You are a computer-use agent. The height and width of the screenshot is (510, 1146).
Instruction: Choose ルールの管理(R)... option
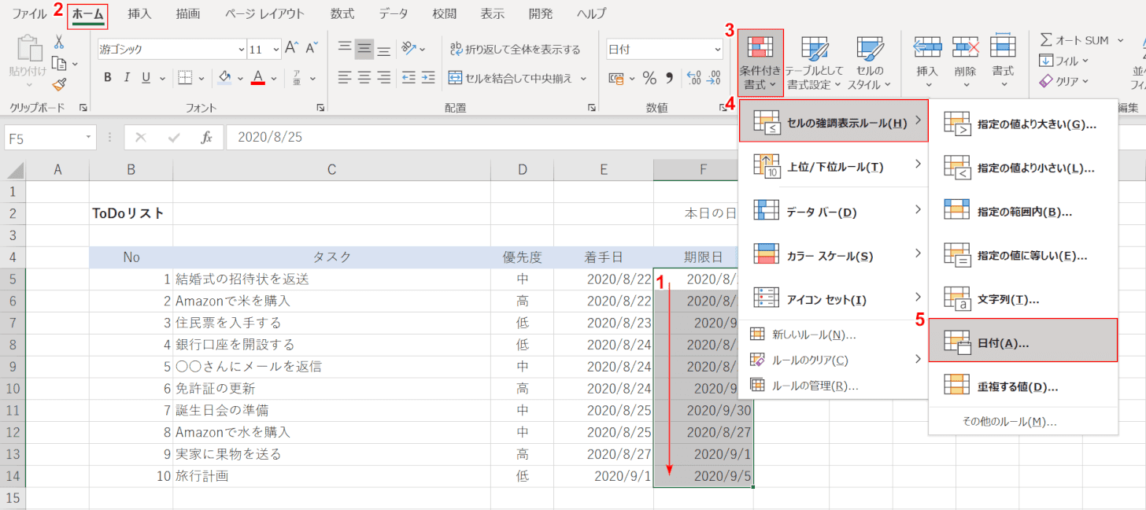click(x=834, y=385)
